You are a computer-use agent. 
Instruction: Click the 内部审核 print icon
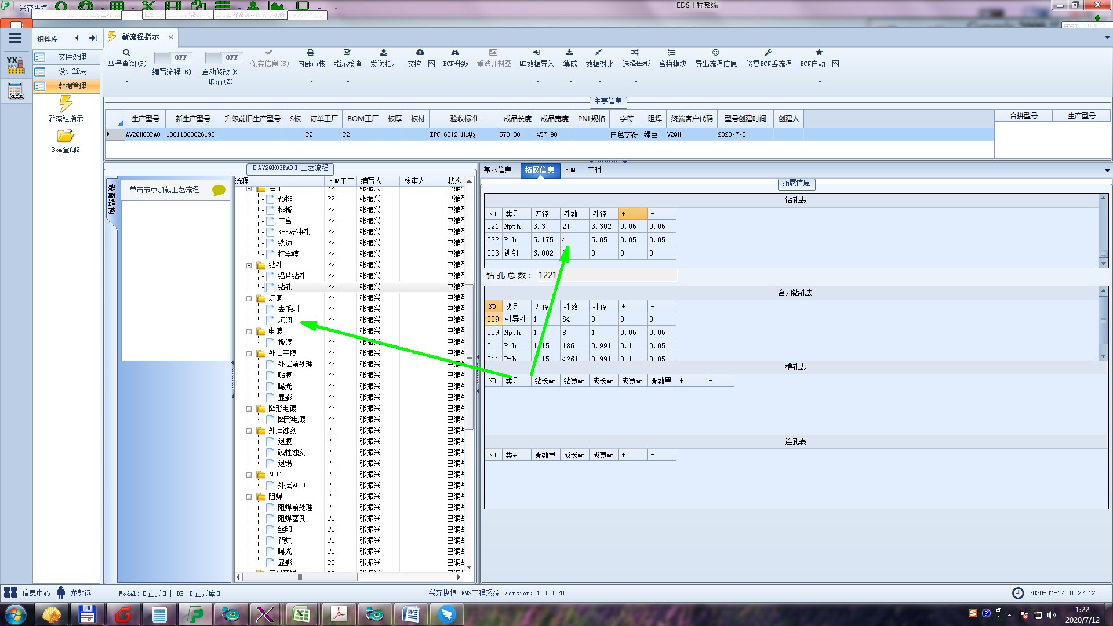(x=311, y=53)
